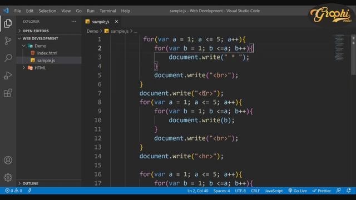Click UTF-8 encoding in status bar

coord(240,191)
